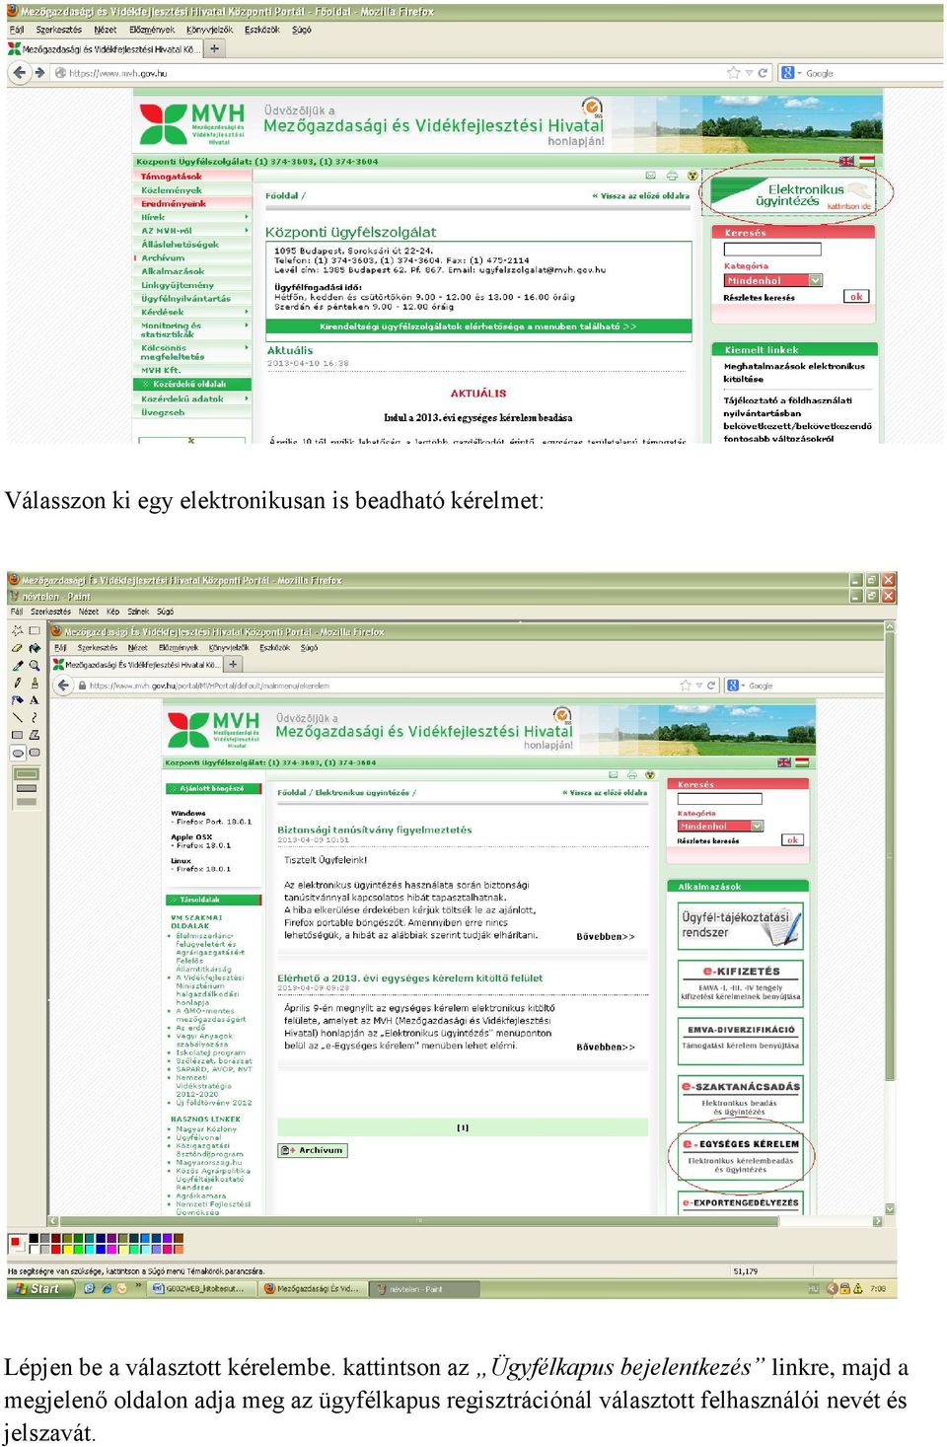Choose the outline-only fill style option in Paint
Image resolution: width=947 pixels, height=1447 pixels.
click(x=27, y=775)
